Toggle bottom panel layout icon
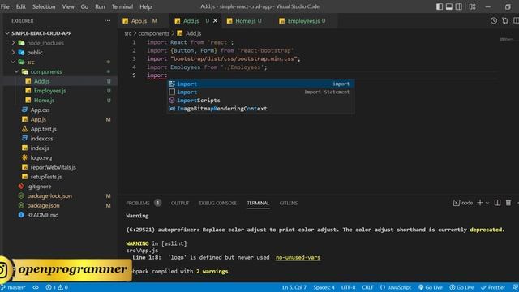The height and width of the screenshot is (292, 519). (x=448, y=6)
